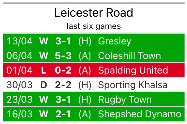Click the Leicester Road team title
The width and height of the screenshot is (187, 124).
pos(94,13)
